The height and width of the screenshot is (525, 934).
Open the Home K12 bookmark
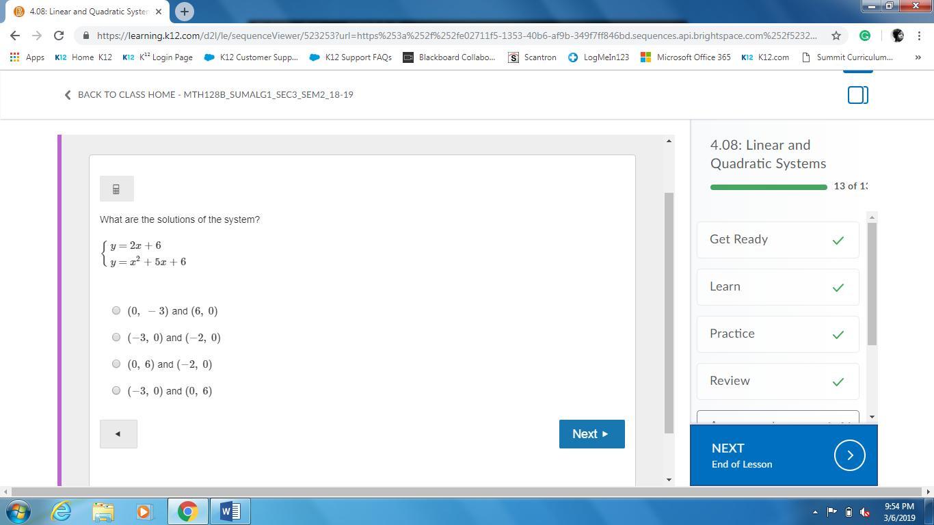pos(83,57)
